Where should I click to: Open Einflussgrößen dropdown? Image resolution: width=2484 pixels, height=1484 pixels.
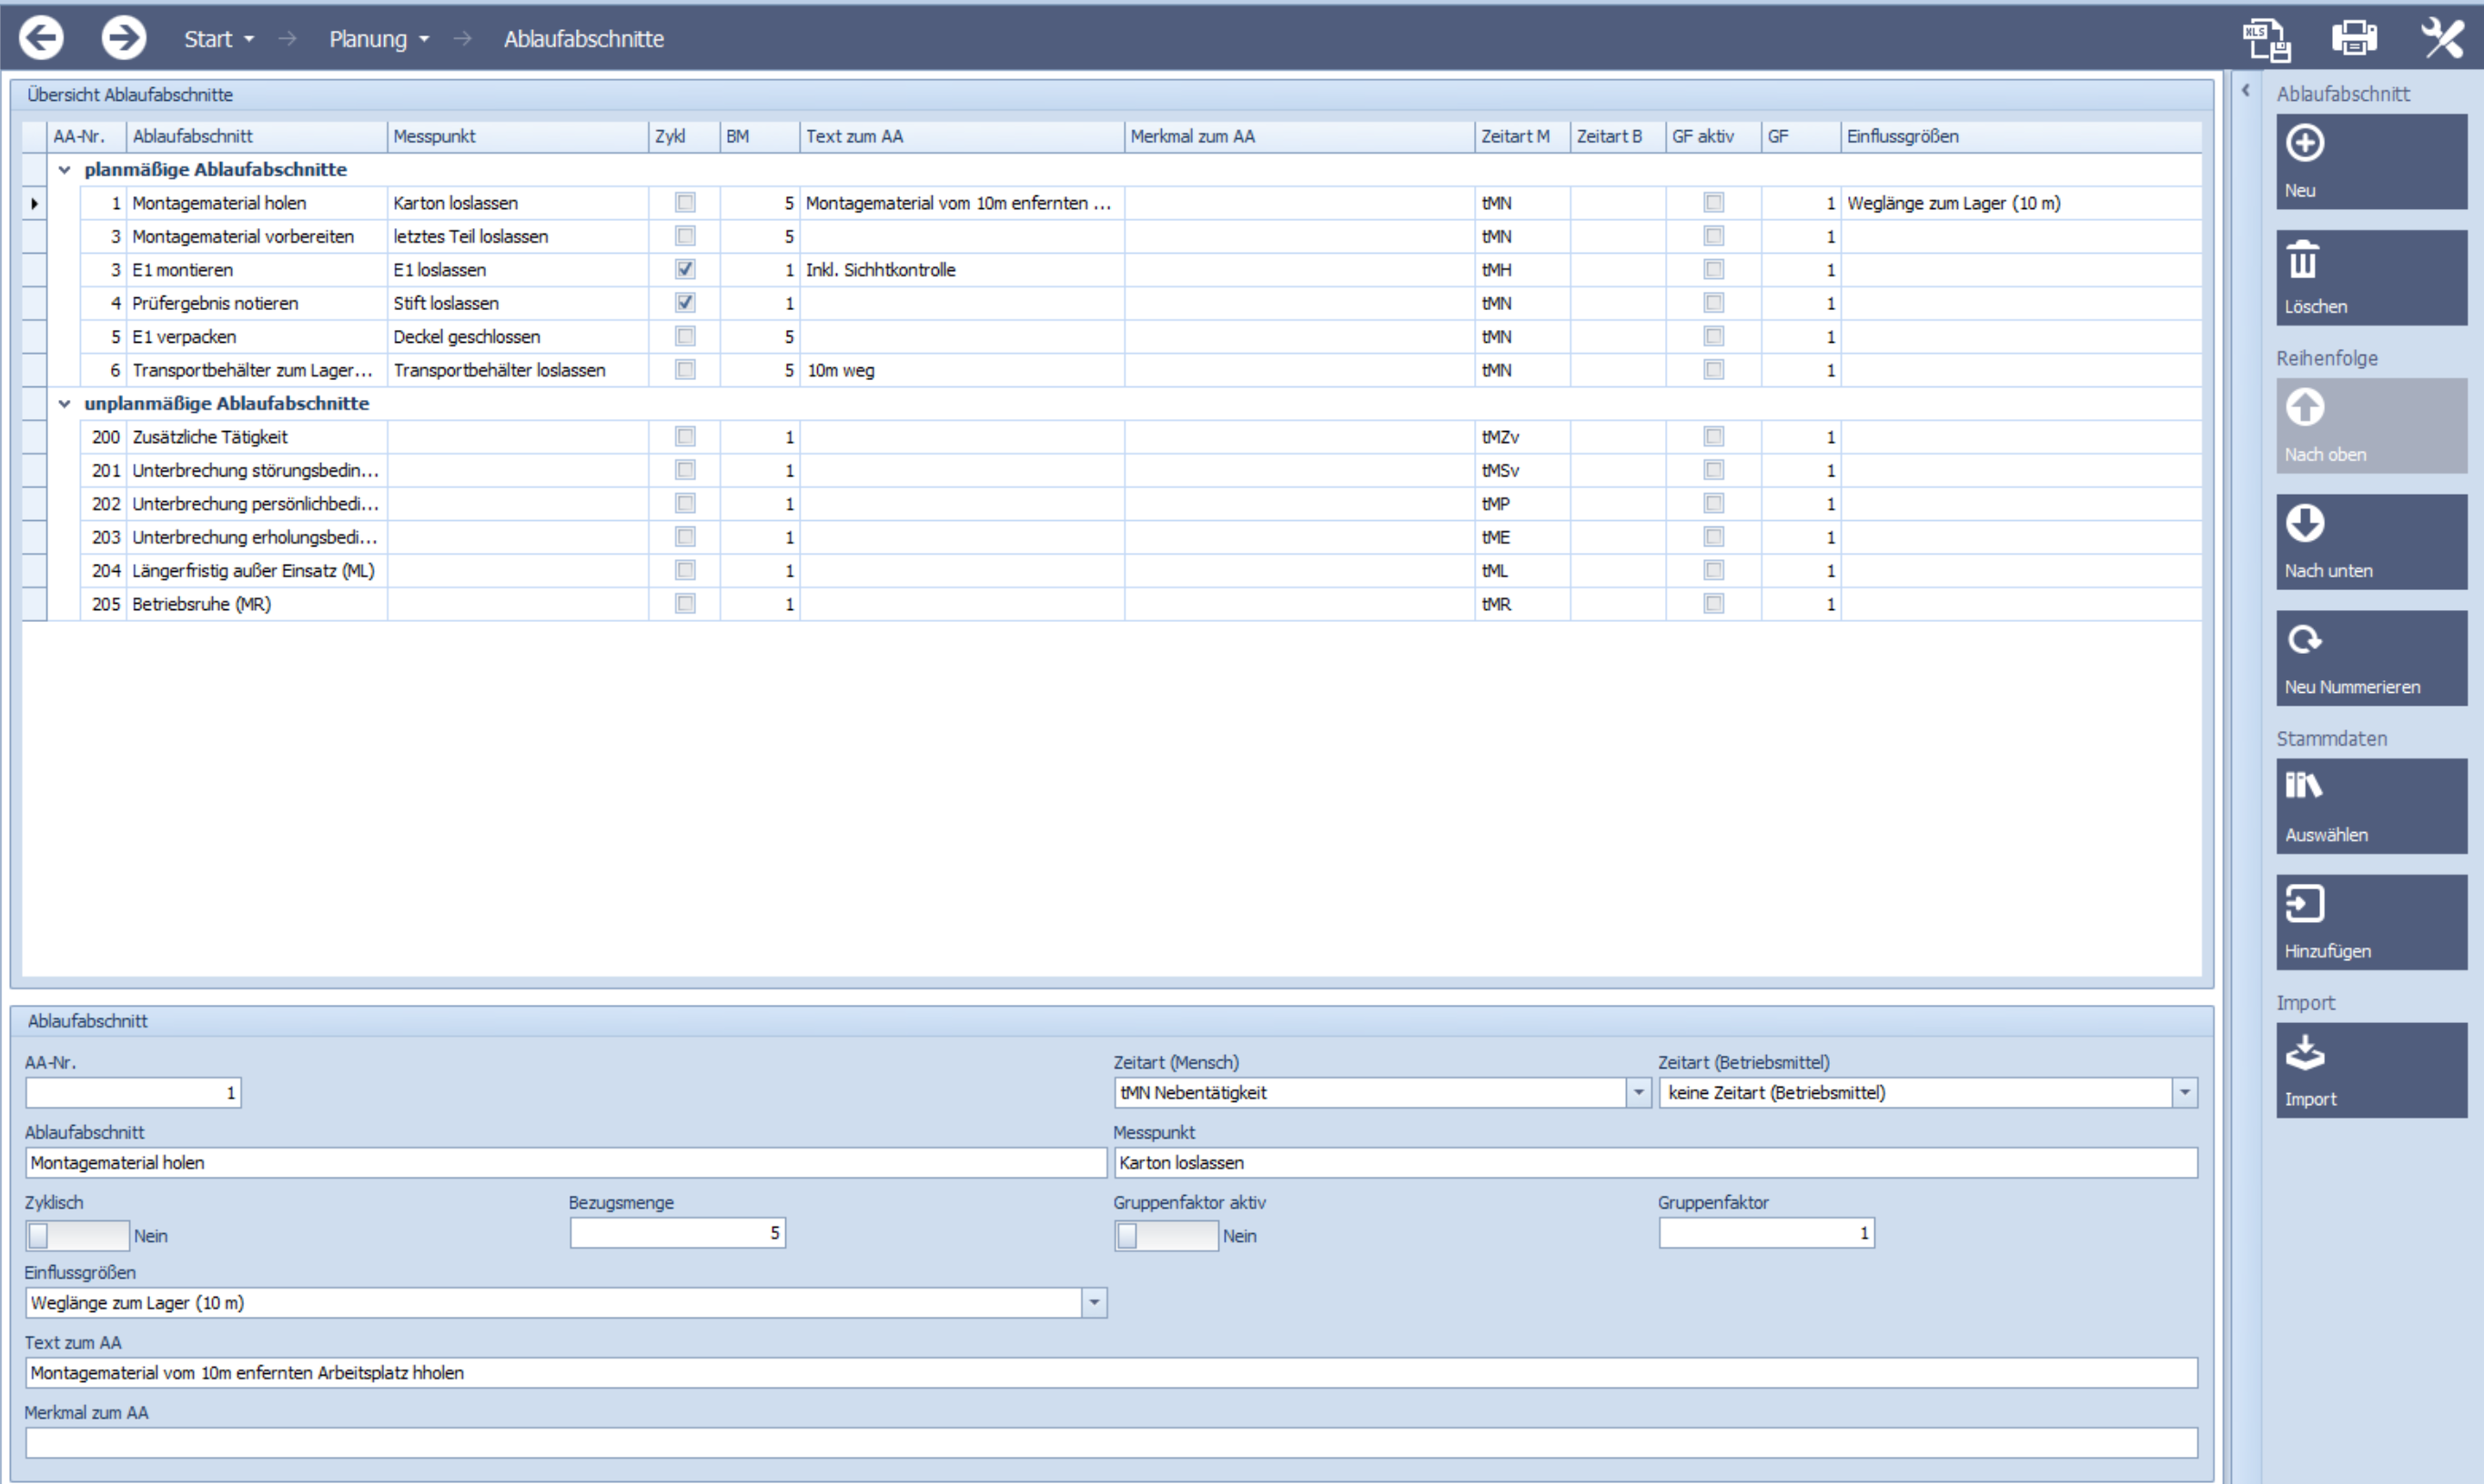coord(1095,1303)
